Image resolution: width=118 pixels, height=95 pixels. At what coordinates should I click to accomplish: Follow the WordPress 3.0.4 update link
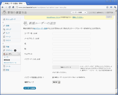[53, 17]
